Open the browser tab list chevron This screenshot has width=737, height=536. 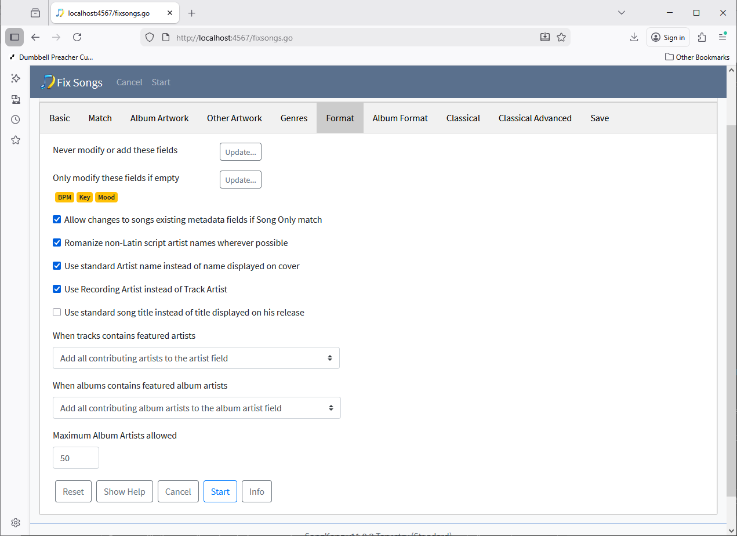(622, 13)
